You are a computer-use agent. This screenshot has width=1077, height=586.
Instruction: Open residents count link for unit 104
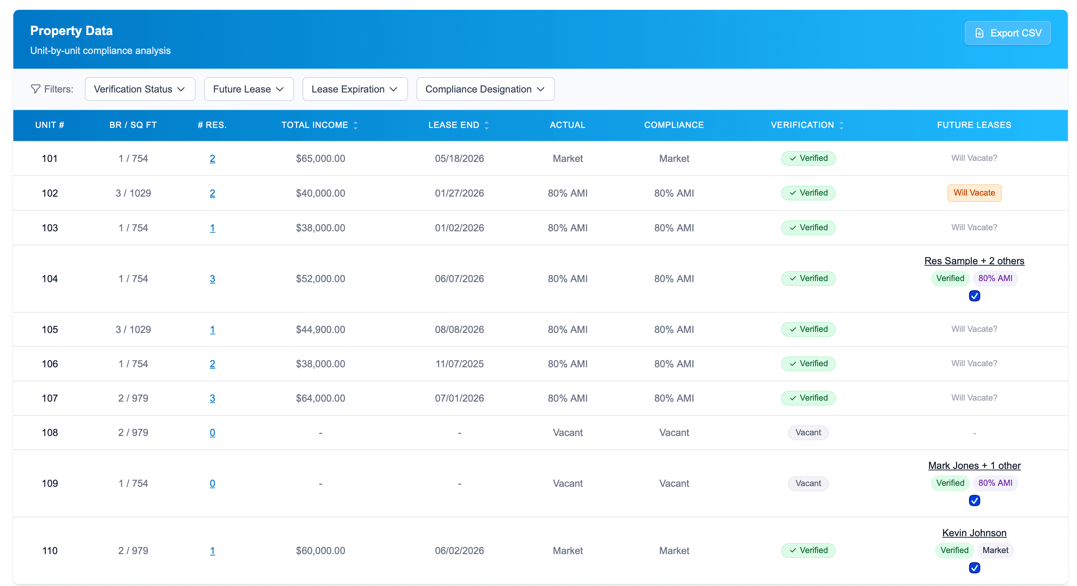tap(212, 279)
